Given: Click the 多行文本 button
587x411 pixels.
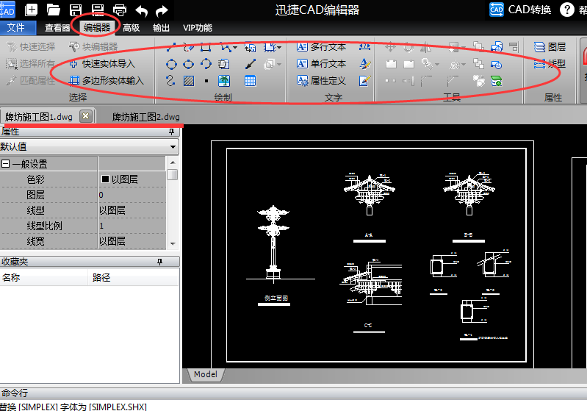Looking at the screenshot, I should (321, 47).
